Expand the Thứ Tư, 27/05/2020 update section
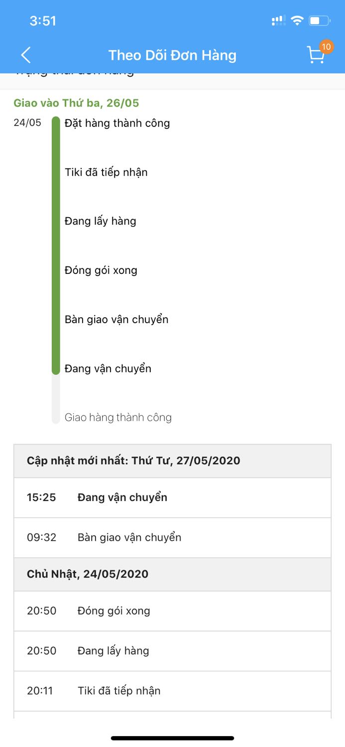The image size is (345, 747). [x=172, y=460]
